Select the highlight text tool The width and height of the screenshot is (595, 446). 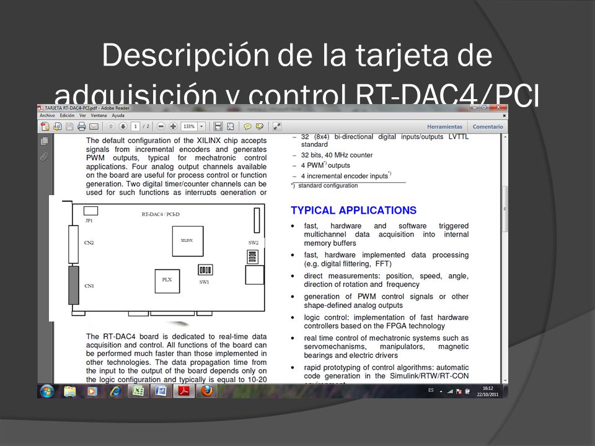pyautogui.click(x=260, y=126)
